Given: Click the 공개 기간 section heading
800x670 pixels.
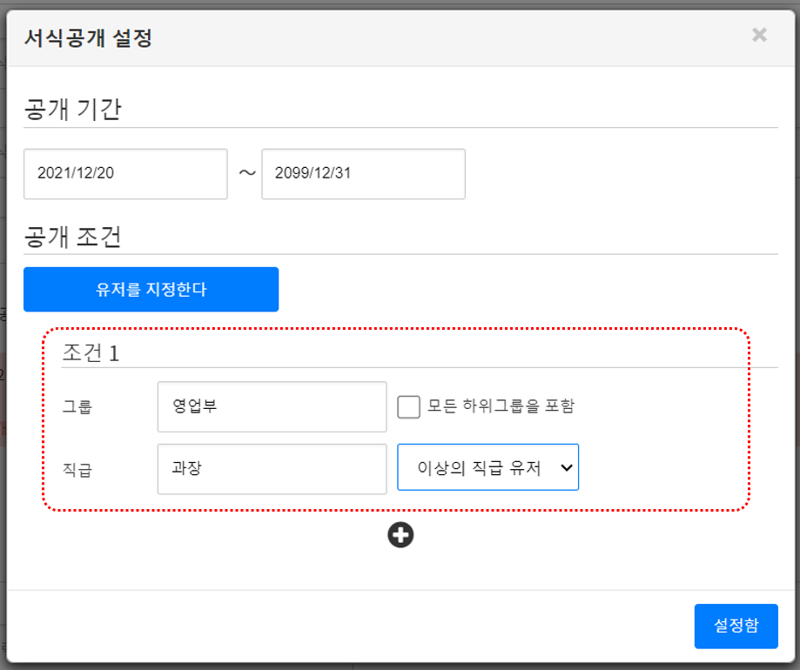Looking at the screenshot, I should 72,110.
